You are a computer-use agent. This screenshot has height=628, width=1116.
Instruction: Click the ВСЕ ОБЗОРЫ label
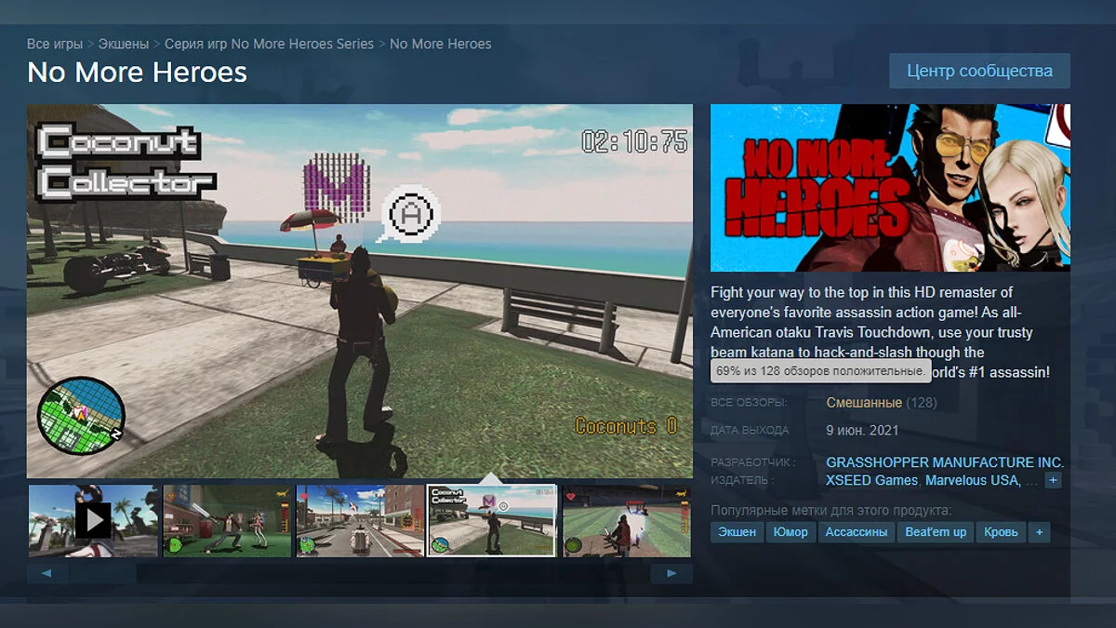pyautogui.click(x=749, y=403)
